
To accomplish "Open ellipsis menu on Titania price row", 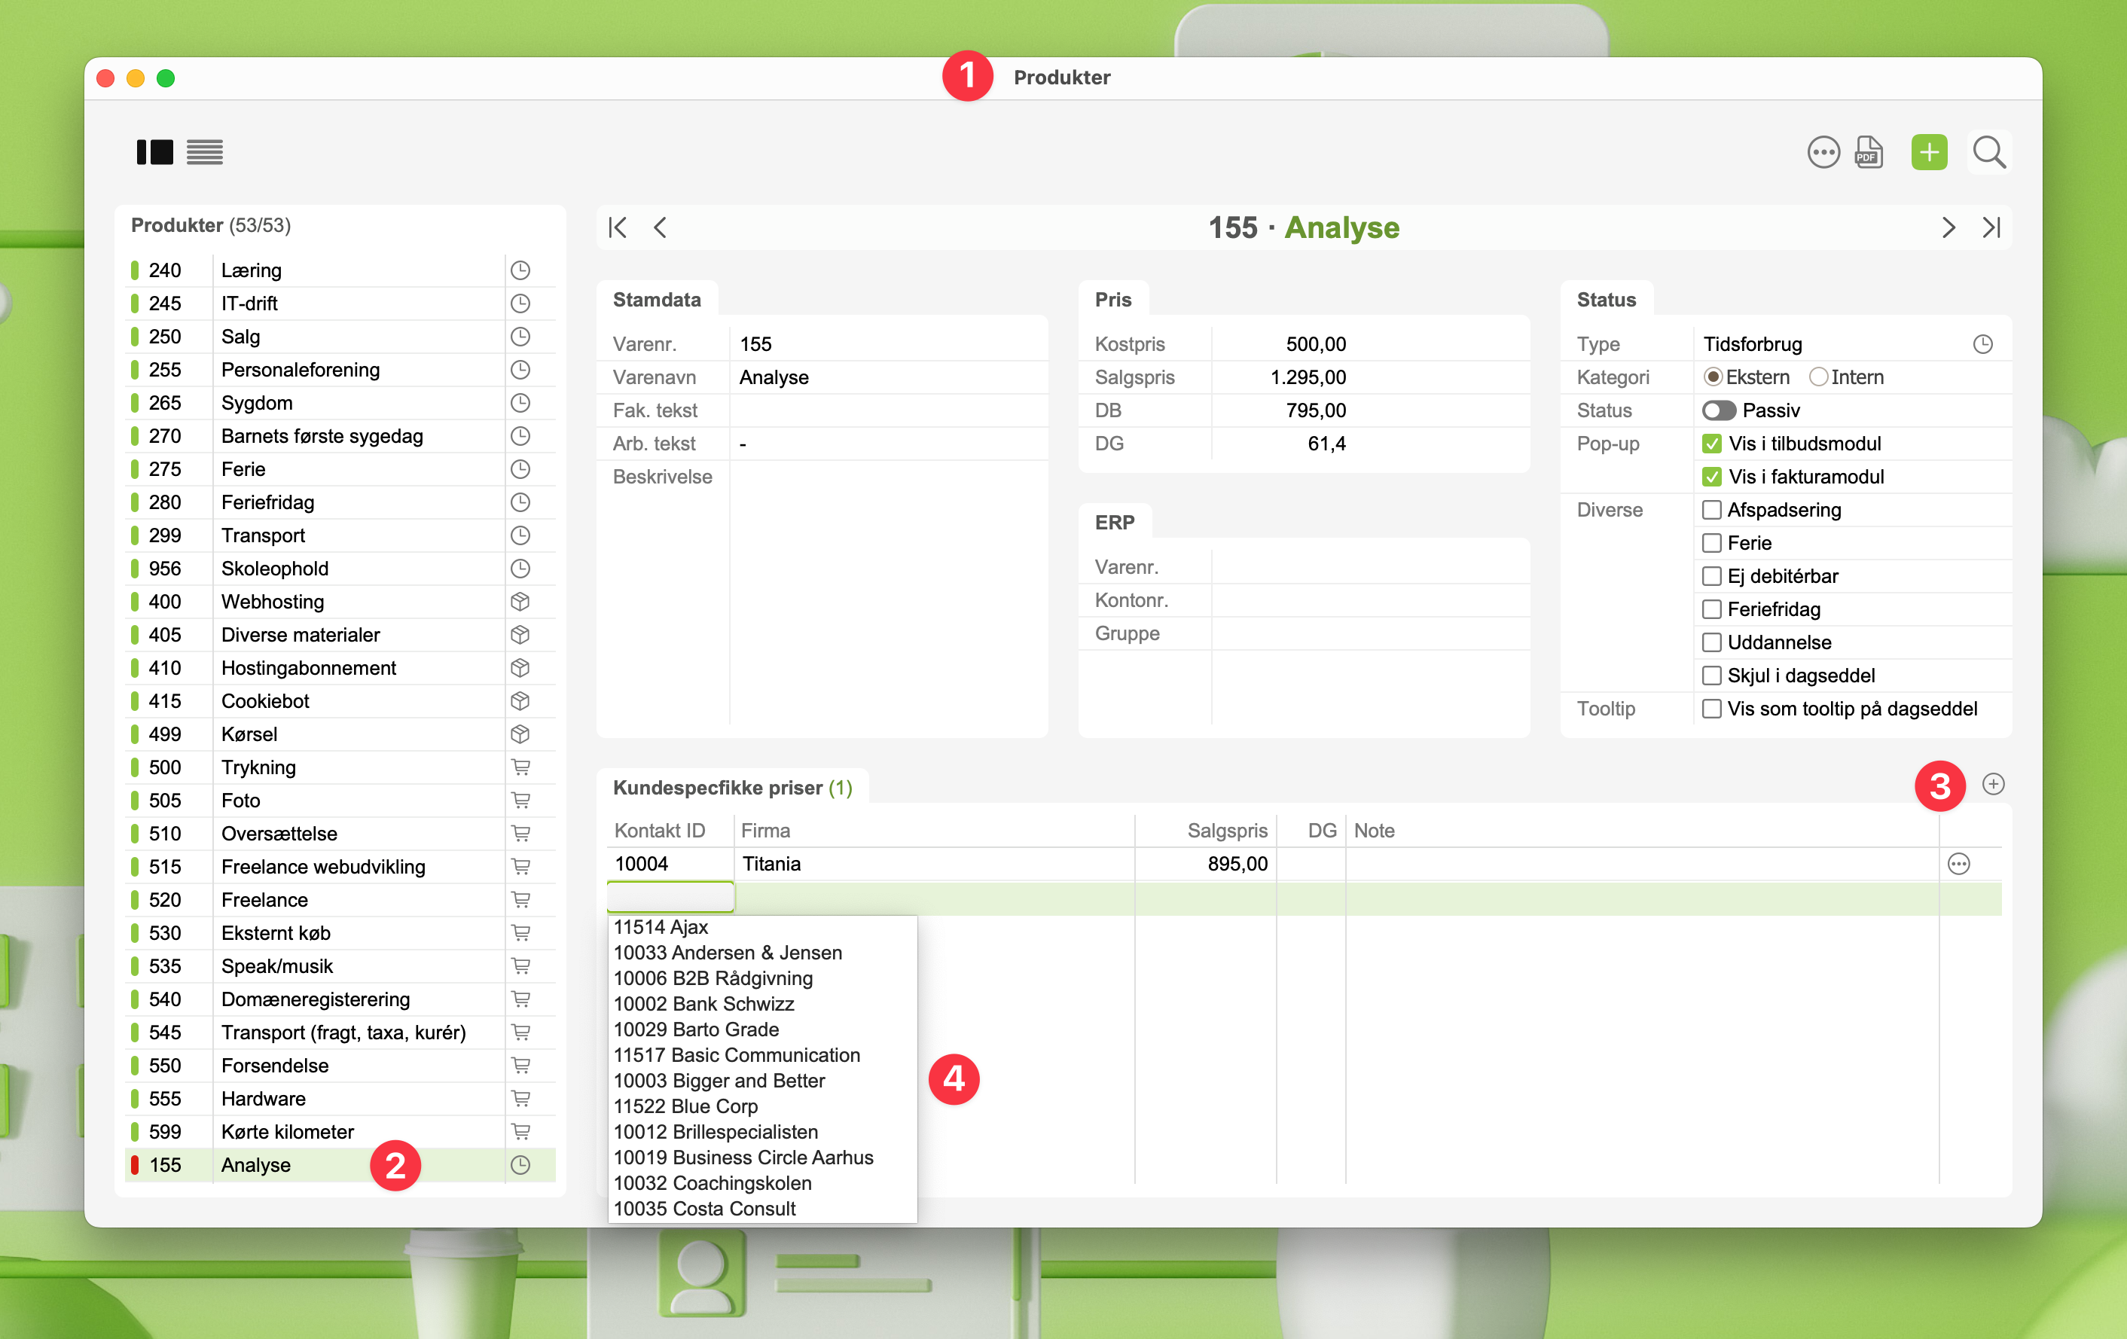I will (x=1958, y=864).
